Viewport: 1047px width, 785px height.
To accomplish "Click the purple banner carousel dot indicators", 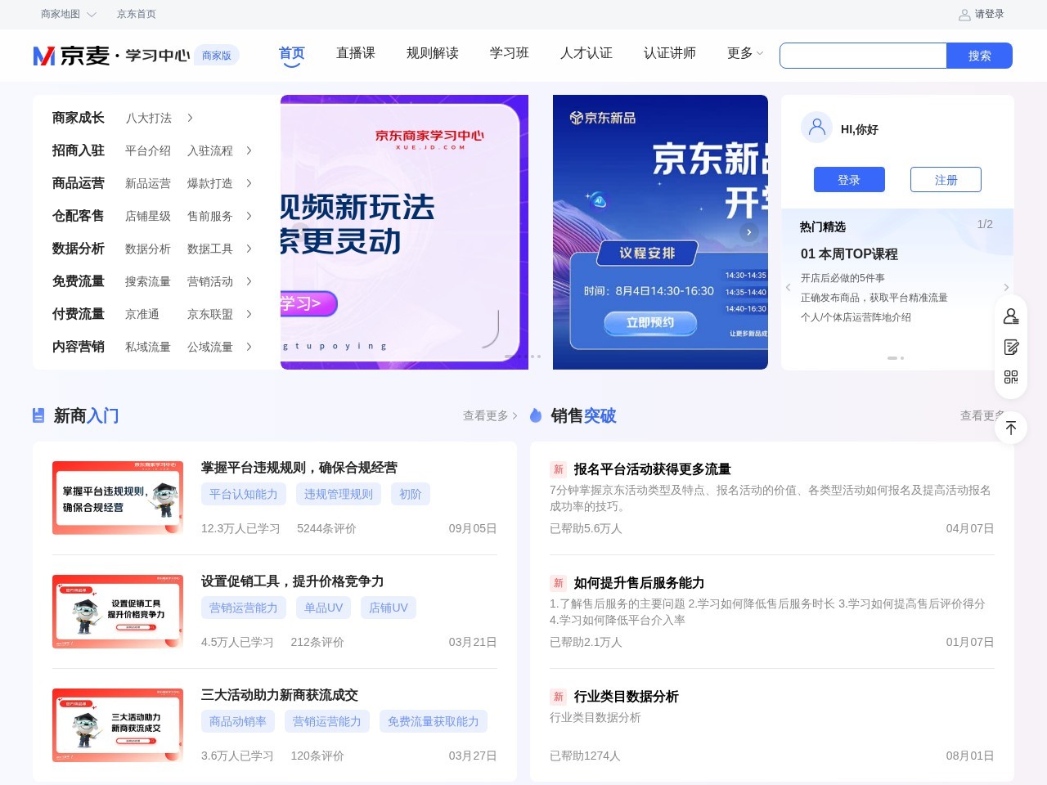I will (523, 357).
